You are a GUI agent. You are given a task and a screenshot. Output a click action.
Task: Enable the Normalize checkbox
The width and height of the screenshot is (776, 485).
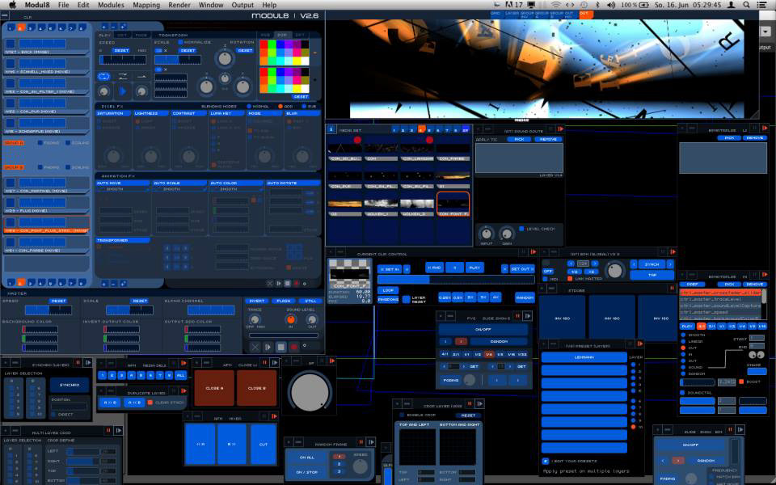point(180,43)
